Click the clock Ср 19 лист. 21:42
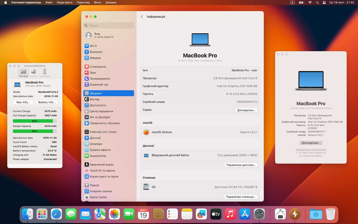 click(x=342, y=3)
